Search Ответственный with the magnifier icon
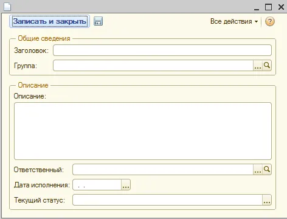This screenshot has width=287, height=219. pyautogui.click(x=267, y=170)
